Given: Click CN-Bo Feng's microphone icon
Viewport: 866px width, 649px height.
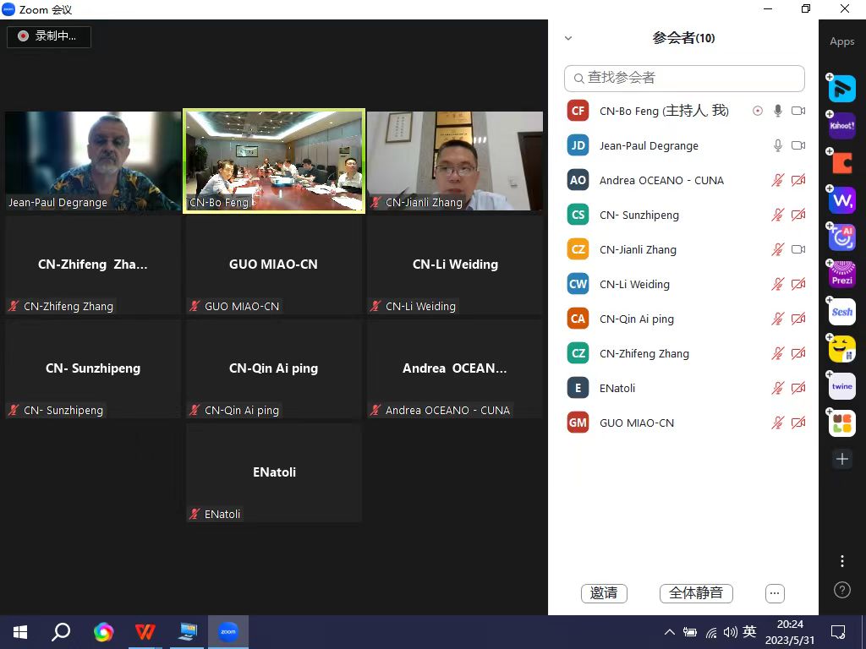Looking at the screenshot, I should point(777,111).
